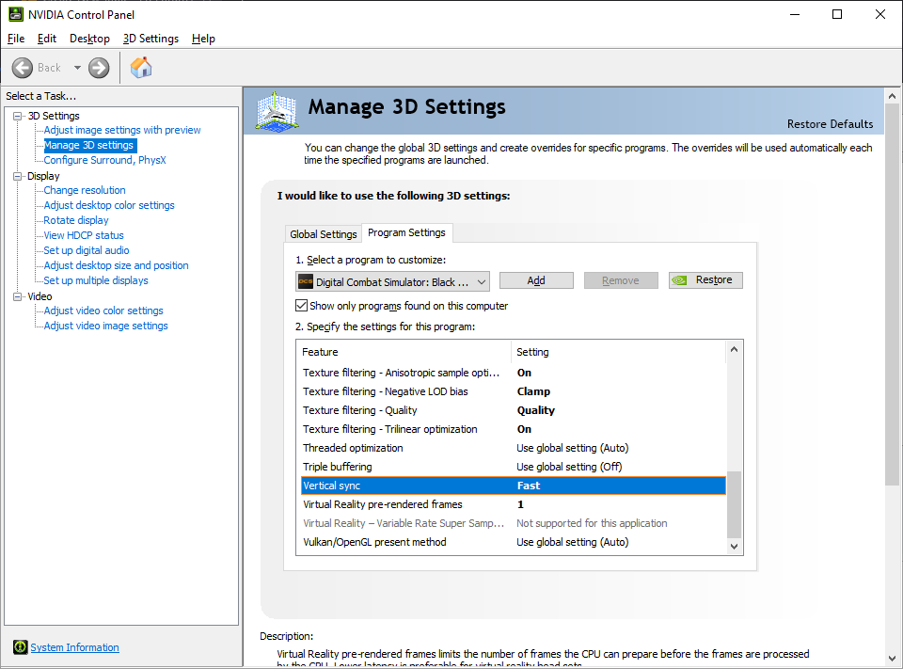Click the Remove program button

coord(621,280)
